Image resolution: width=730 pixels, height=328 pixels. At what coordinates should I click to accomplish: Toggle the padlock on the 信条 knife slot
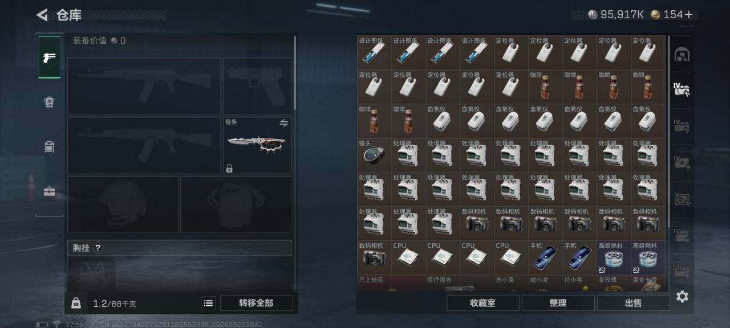[x=229, y=169]
